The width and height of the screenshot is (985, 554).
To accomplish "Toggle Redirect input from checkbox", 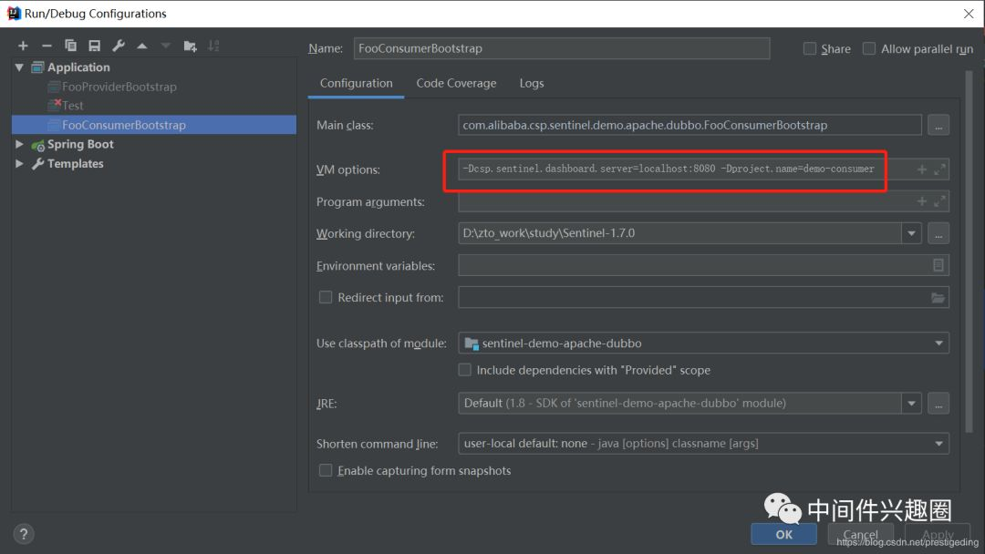I will click(x=326, y=297).
